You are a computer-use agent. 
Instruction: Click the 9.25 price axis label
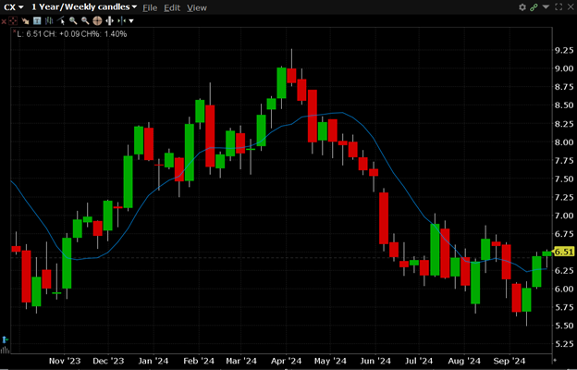(x=564, y=51)
